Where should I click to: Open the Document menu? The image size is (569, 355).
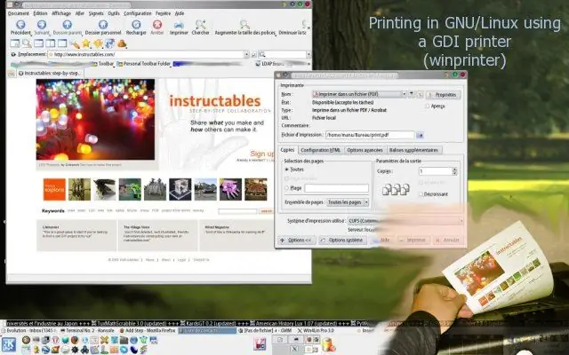click(x=18, y=13)
